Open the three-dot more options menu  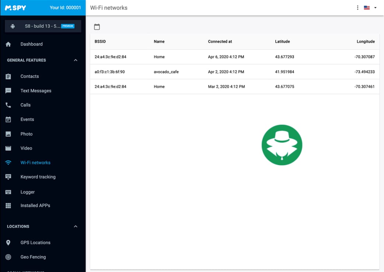tap(357, 8)
